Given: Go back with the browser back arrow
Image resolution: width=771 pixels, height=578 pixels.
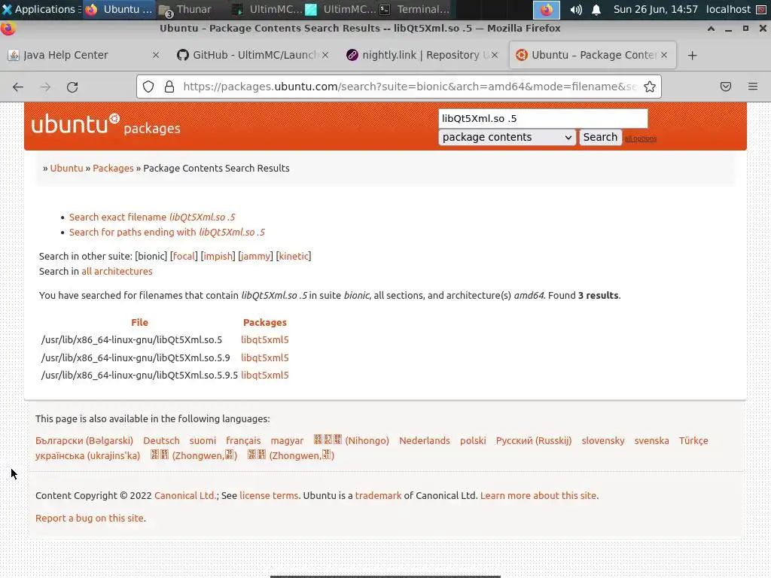Looking at the screenshot, I should point(18,87).
